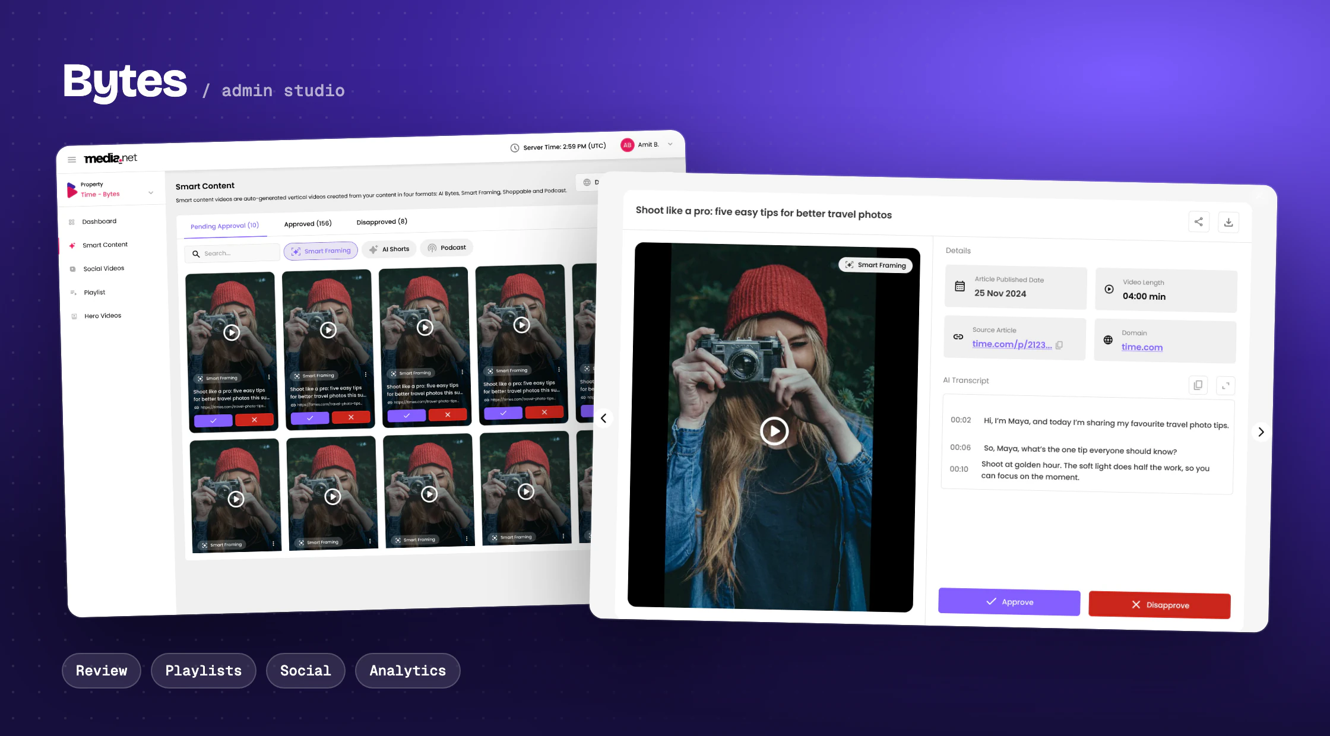
Task: Play the first video card in bottom row
Action: coord(236,499)
